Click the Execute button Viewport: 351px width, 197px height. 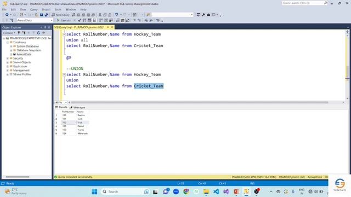point(64,20)
